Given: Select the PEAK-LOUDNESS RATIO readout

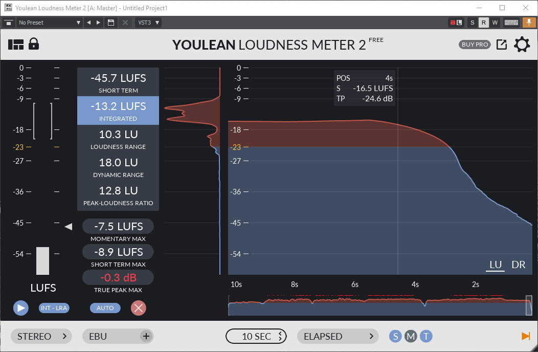Looking at the screenshot, I should [118, 195].
